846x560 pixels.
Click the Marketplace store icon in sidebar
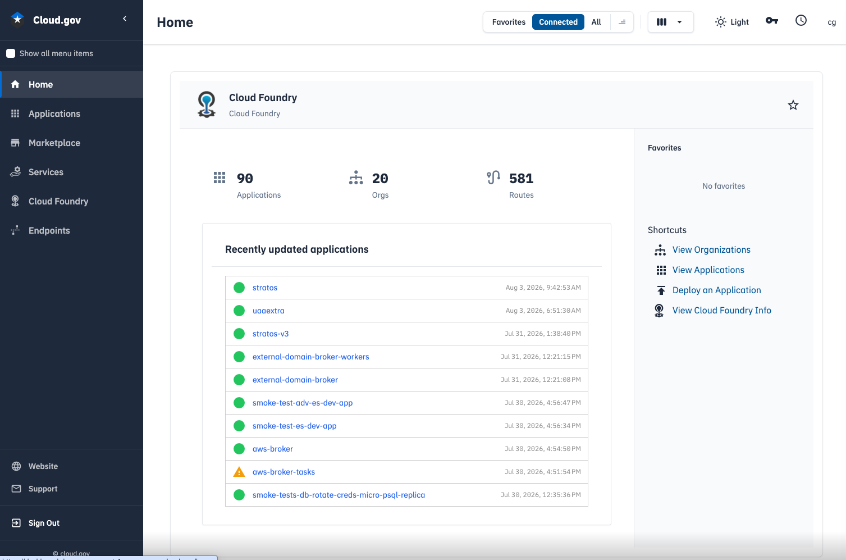15,143
